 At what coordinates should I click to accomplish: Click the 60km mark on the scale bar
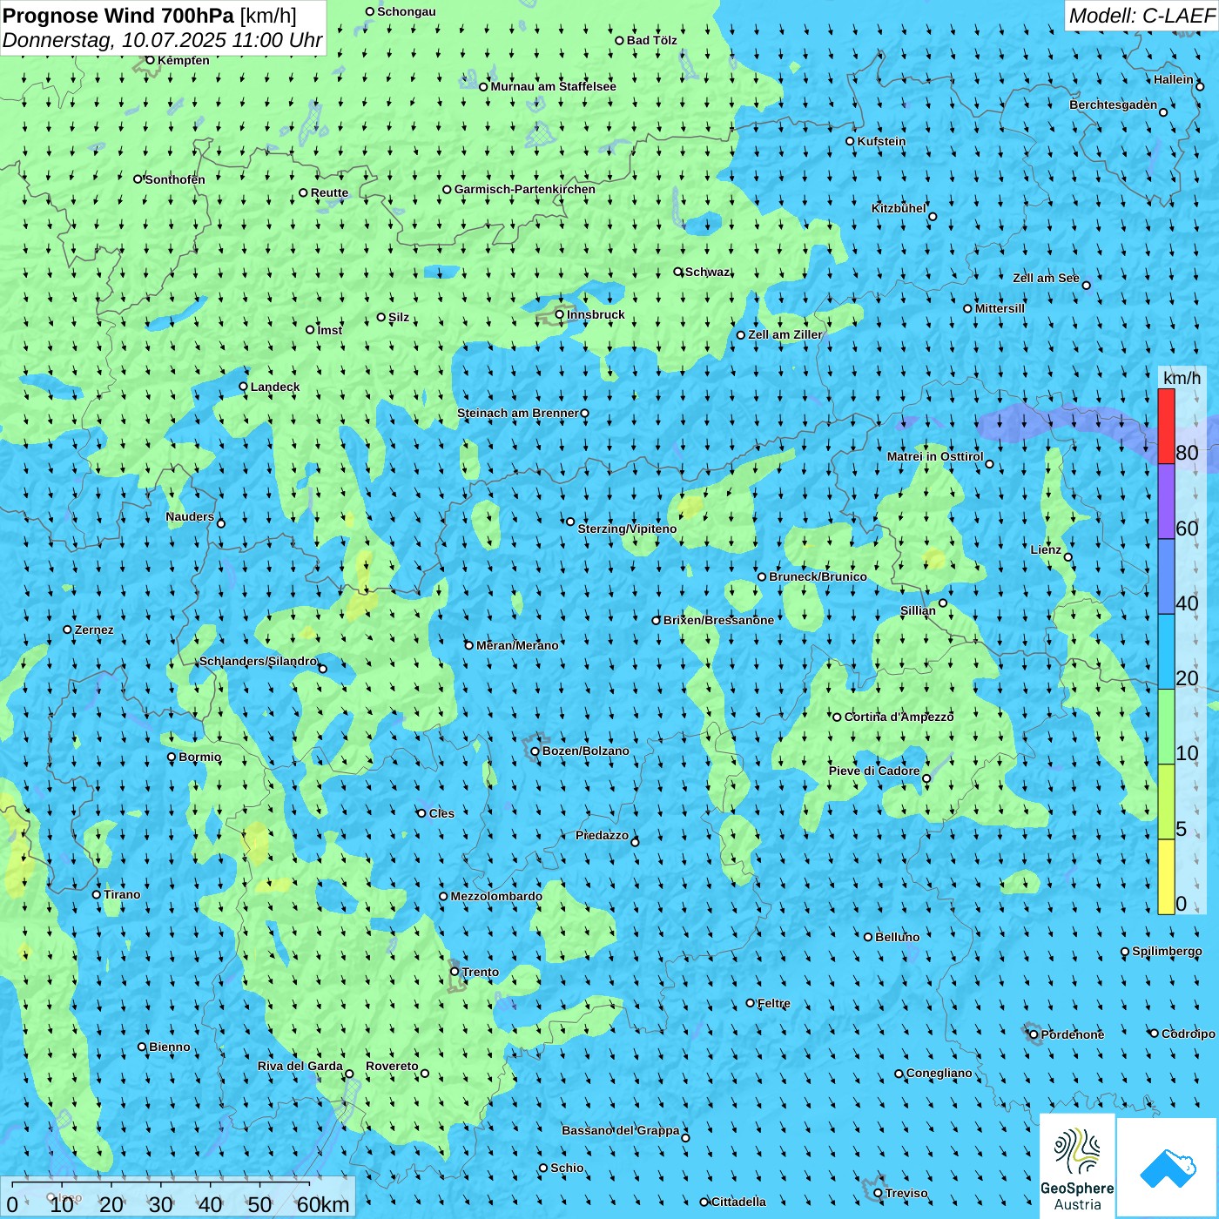322,1204
